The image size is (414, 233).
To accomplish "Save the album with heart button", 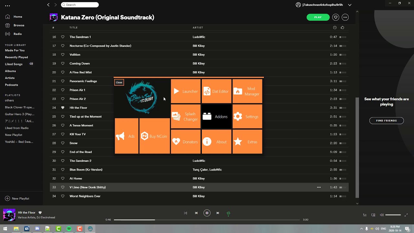I will 336,17.
